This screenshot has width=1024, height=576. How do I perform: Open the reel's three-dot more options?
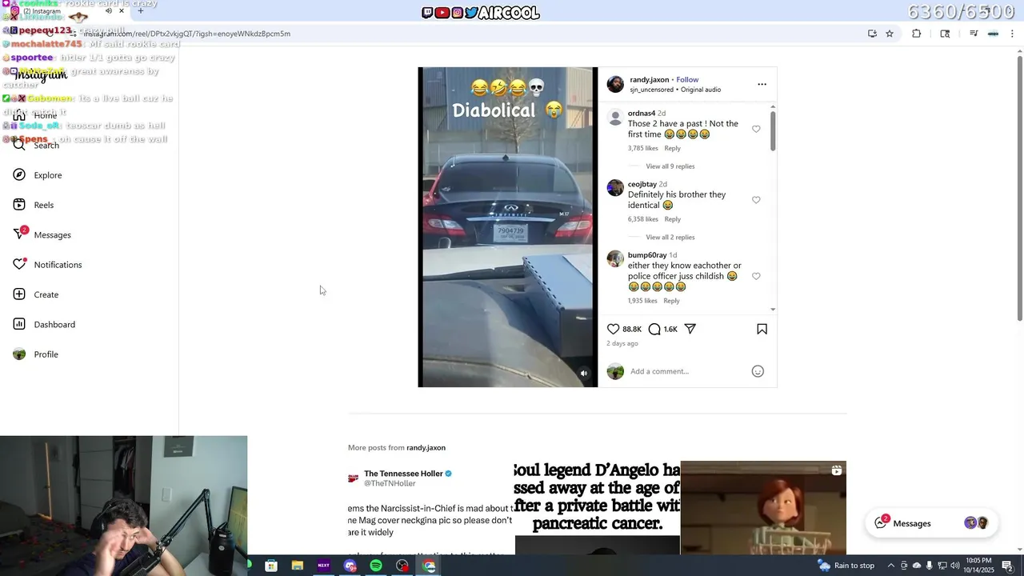click(x=762, y=84)
